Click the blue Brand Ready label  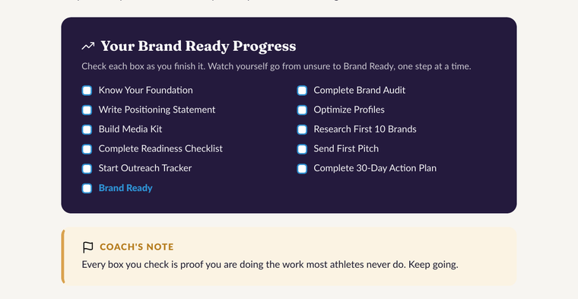coord(125,188)
